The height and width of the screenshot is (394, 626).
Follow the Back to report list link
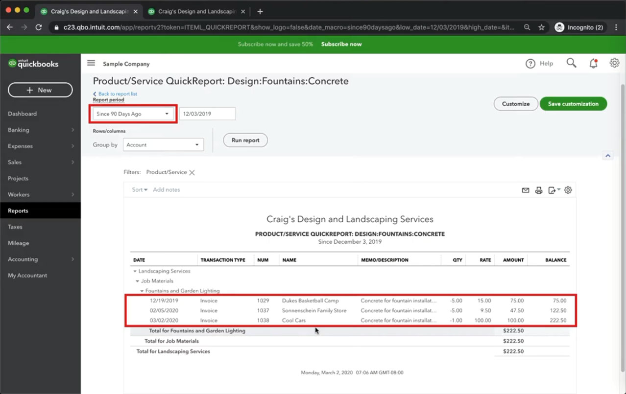pos(115,93)
